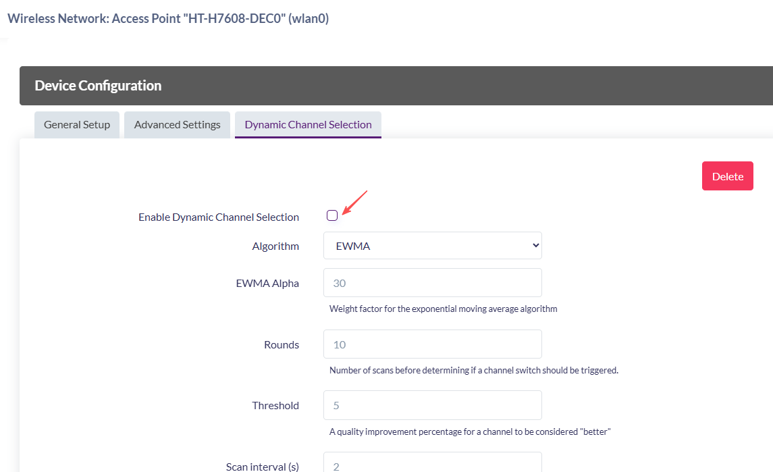
Task: Click the number of scans description text
Action: click(473, 370)
